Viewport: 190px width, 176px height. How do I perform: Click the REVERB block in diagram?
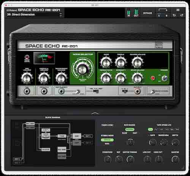46,150
